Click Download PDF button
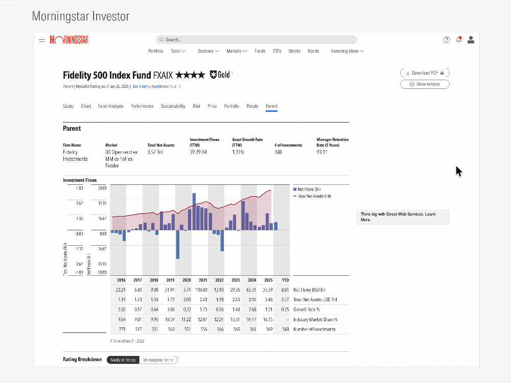Viewport: 511px width, 383px height. 425,73
